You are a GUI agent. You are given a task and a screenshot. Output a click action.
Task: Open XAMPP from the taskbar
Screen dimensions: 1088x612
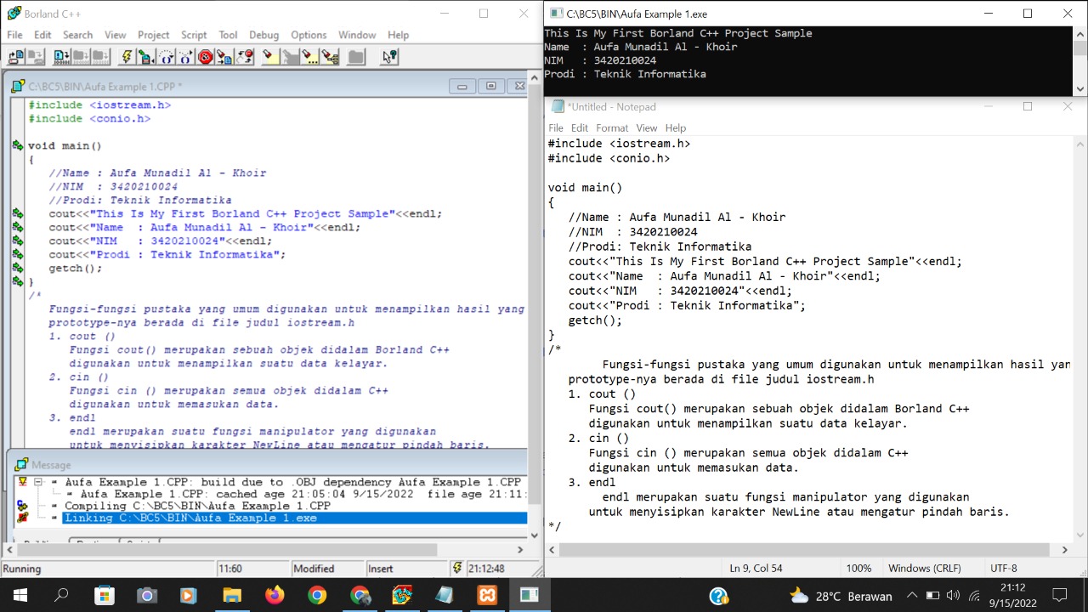point(487,596)
